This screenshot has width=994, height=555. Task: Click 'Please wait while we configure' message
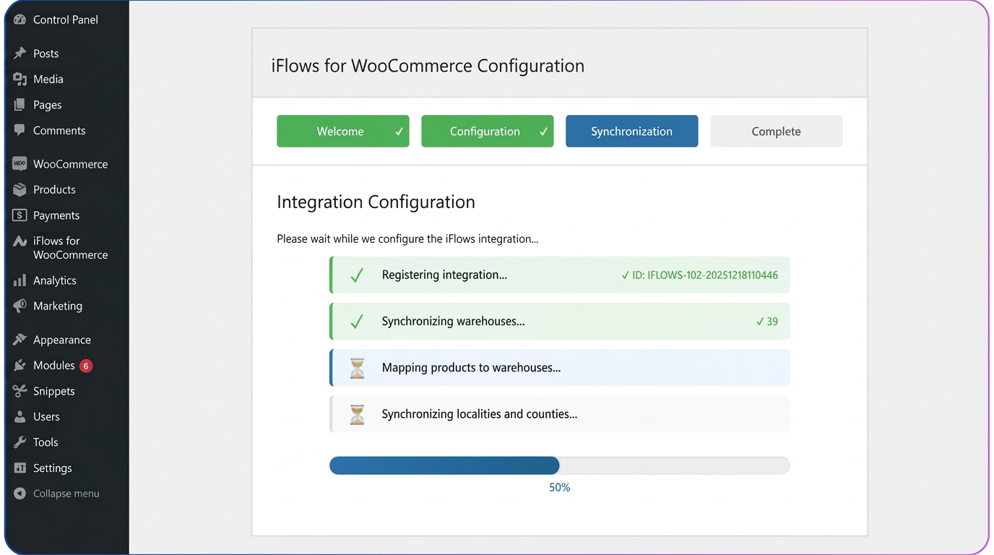(407, 239)
